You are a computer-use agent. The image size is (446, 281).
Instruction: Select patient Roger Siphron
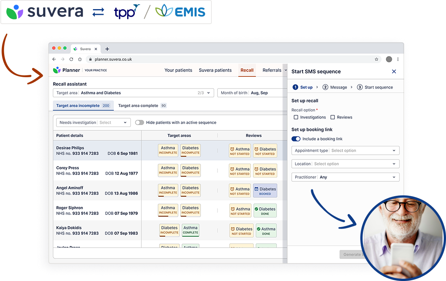97,210
